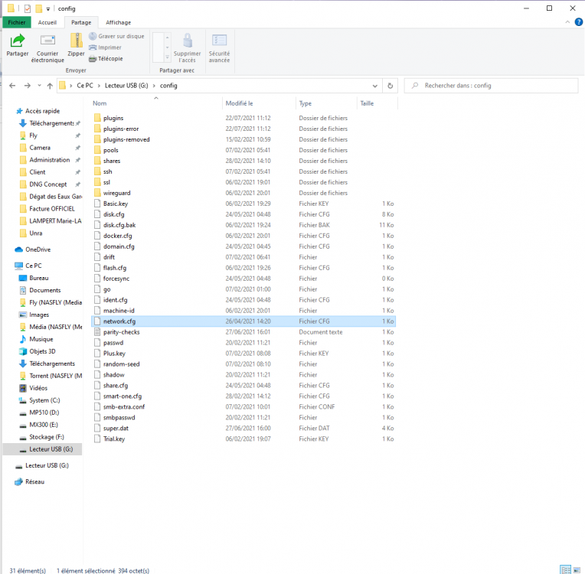
Task: Select the network.cfg file
Action: pyautogui.click(x=243, y=321)
